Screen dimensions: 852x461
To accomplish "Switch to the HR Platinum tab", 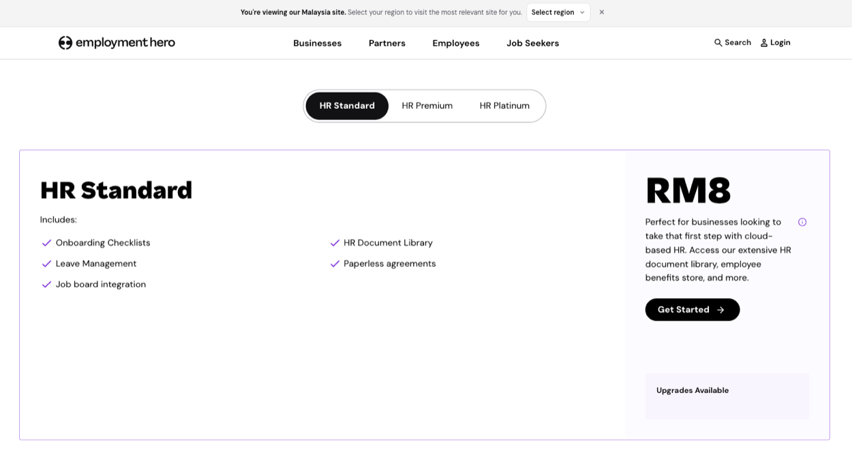I will point(504,106).
